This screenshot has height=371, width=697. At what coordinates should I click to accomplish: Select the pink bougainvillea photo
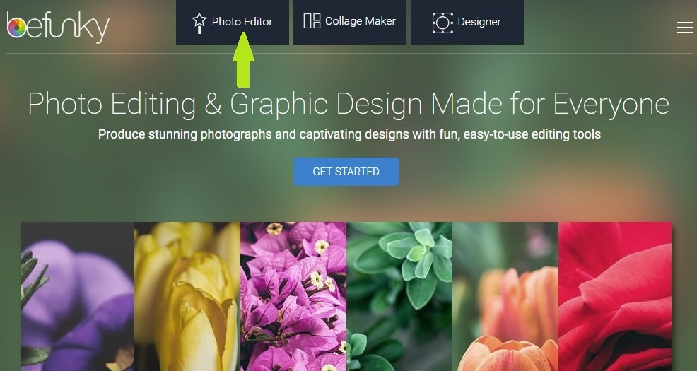point(293,296)
